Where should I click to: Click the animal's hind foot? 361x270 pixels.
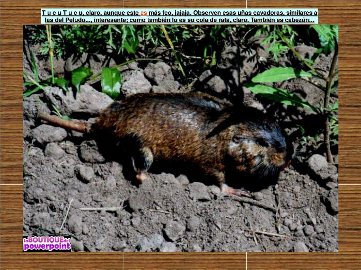click(142, 176)
